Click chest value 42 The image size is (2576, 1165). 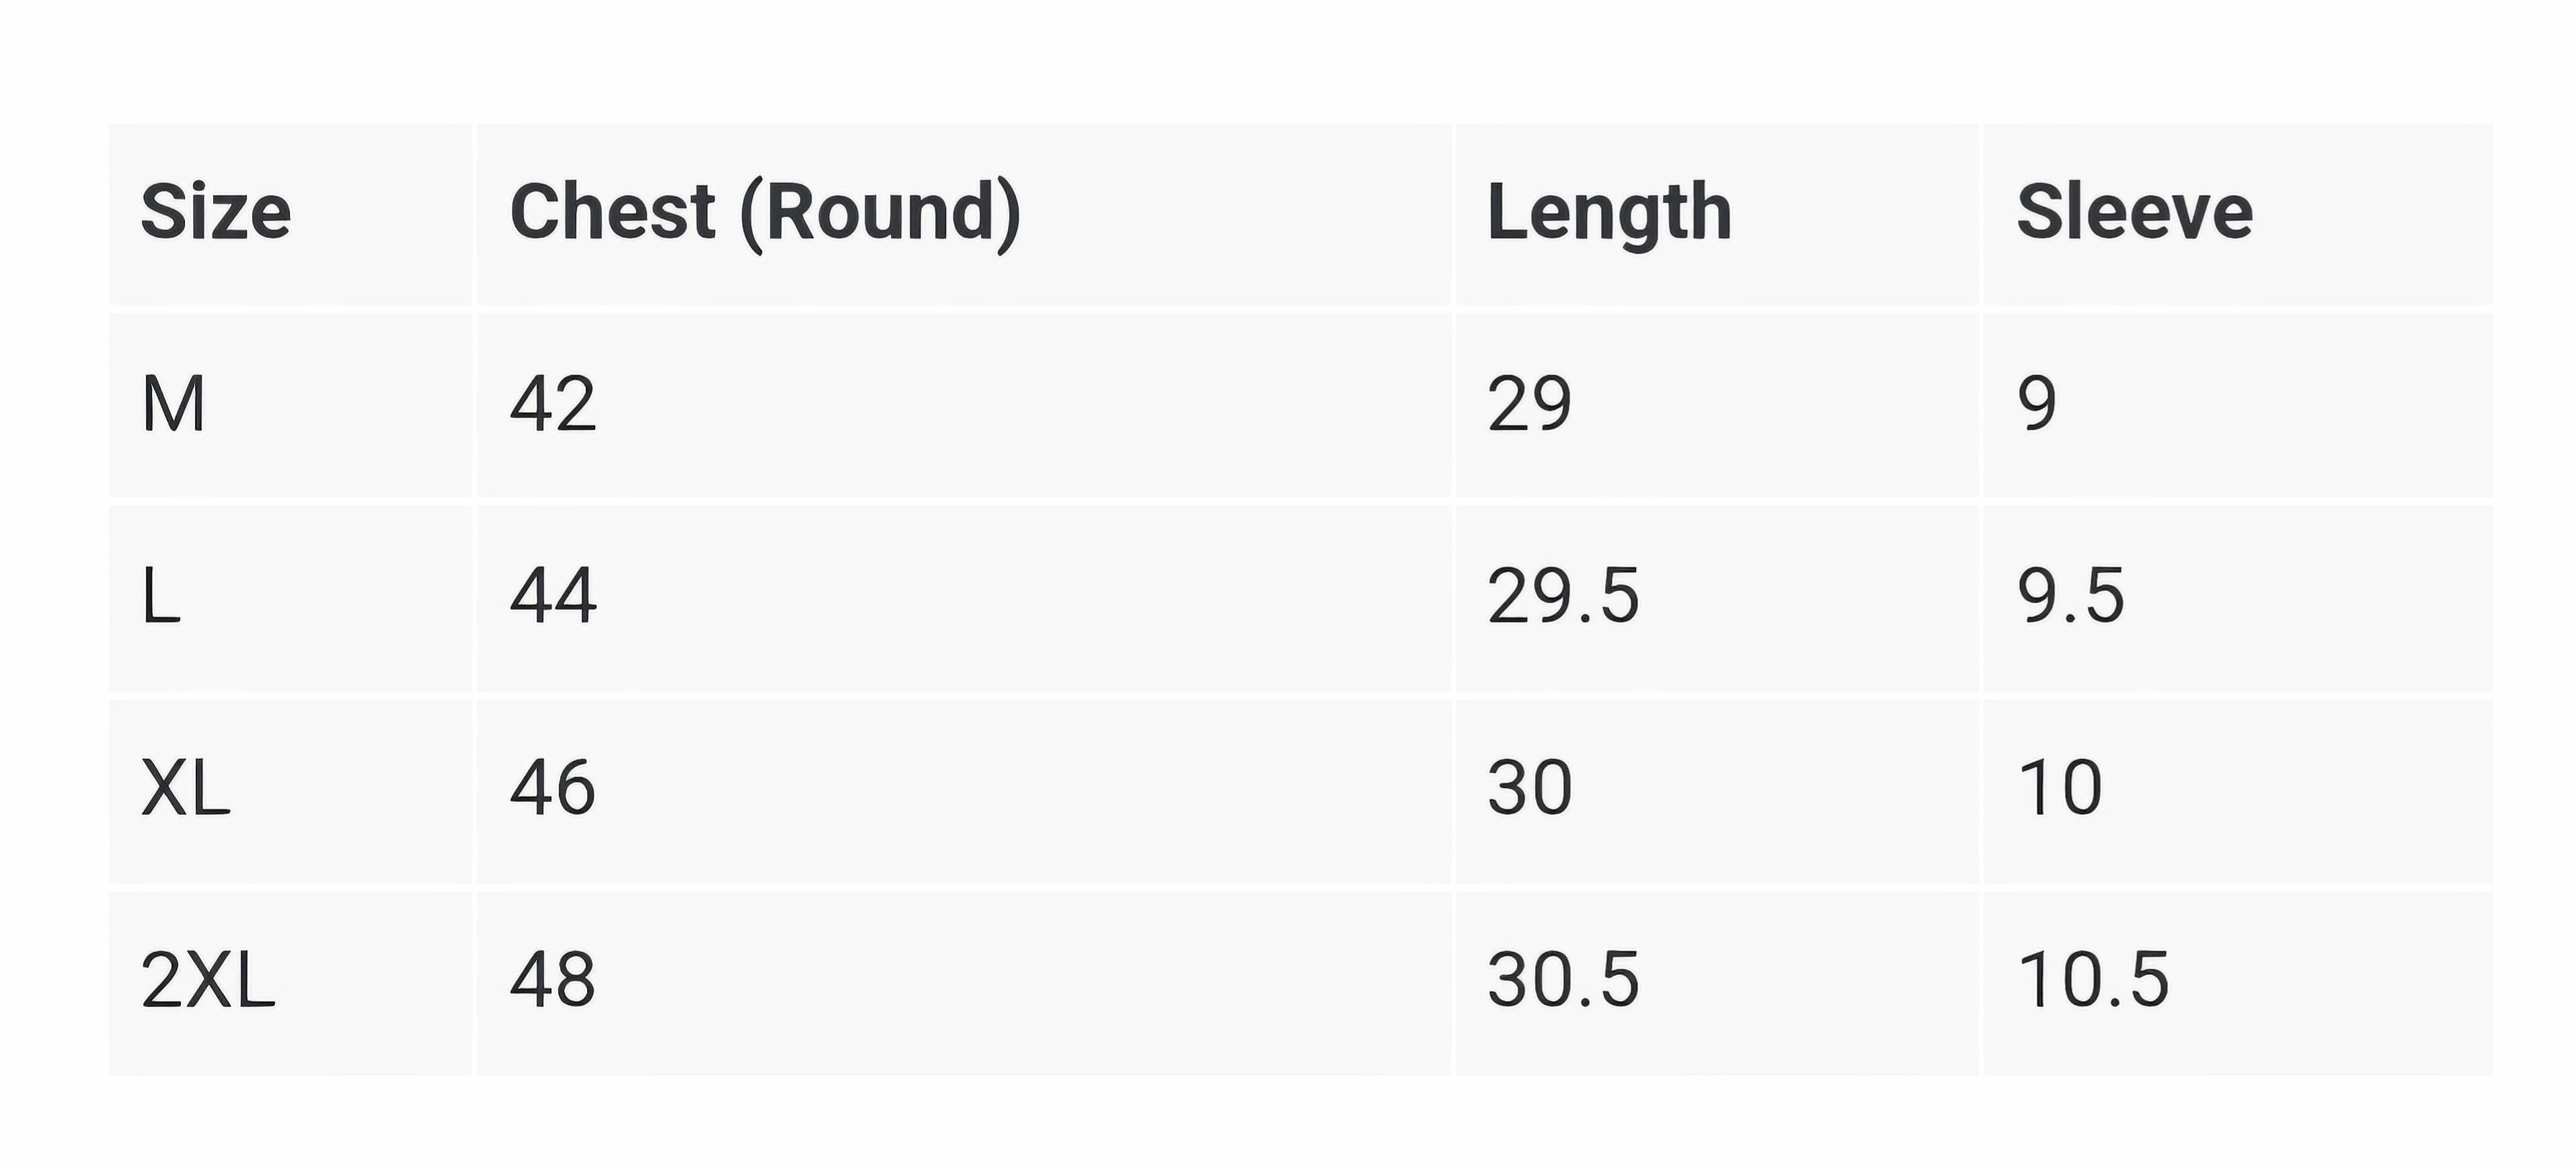click(x=553, y=404)
